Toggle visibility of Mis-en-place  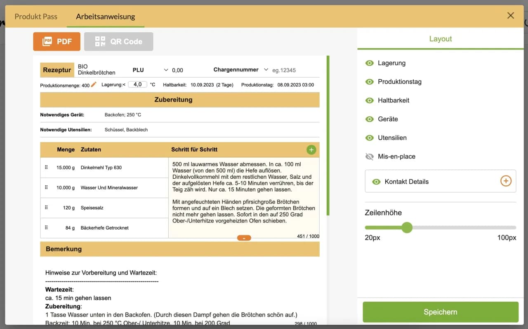pos(369,156)
